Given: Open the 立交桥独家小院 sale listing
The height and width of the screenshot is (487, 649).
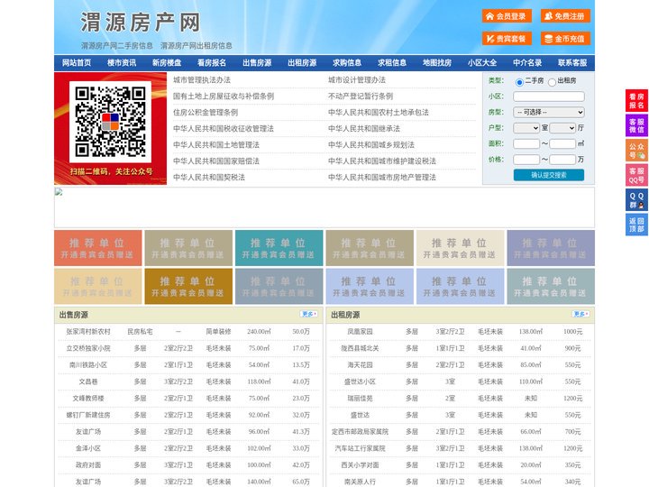Looking at the screenshot, I should tap(88, 348).
